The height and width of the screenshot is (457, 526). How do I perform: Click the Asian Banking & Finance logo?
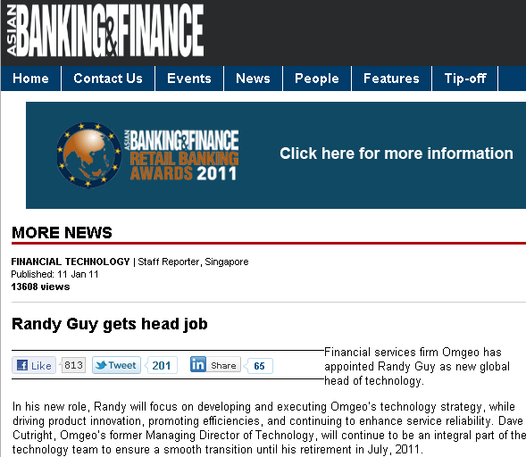[x=104, y=30]
